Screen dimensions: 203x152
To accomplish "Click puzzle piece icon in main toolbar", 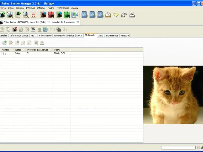I will 75,15.
